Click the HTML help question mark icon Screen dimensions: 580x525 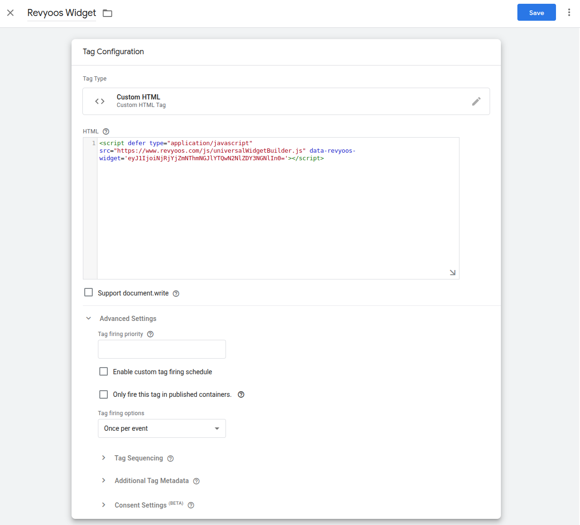pyautogui.click(x=106, y=131)
